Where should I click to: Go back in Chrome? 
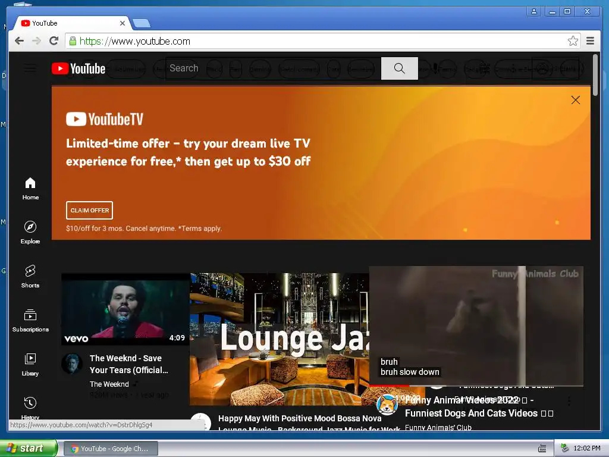[x=19, y=41]
